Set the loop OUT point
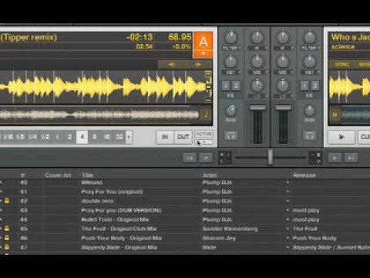This screenshot has height=278, width=370. pos(183,137)
